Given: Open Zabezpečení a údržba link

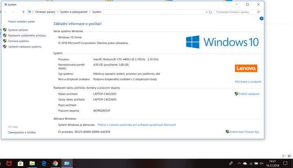Looking at the screenshot, I should click(x=22, y=132).
